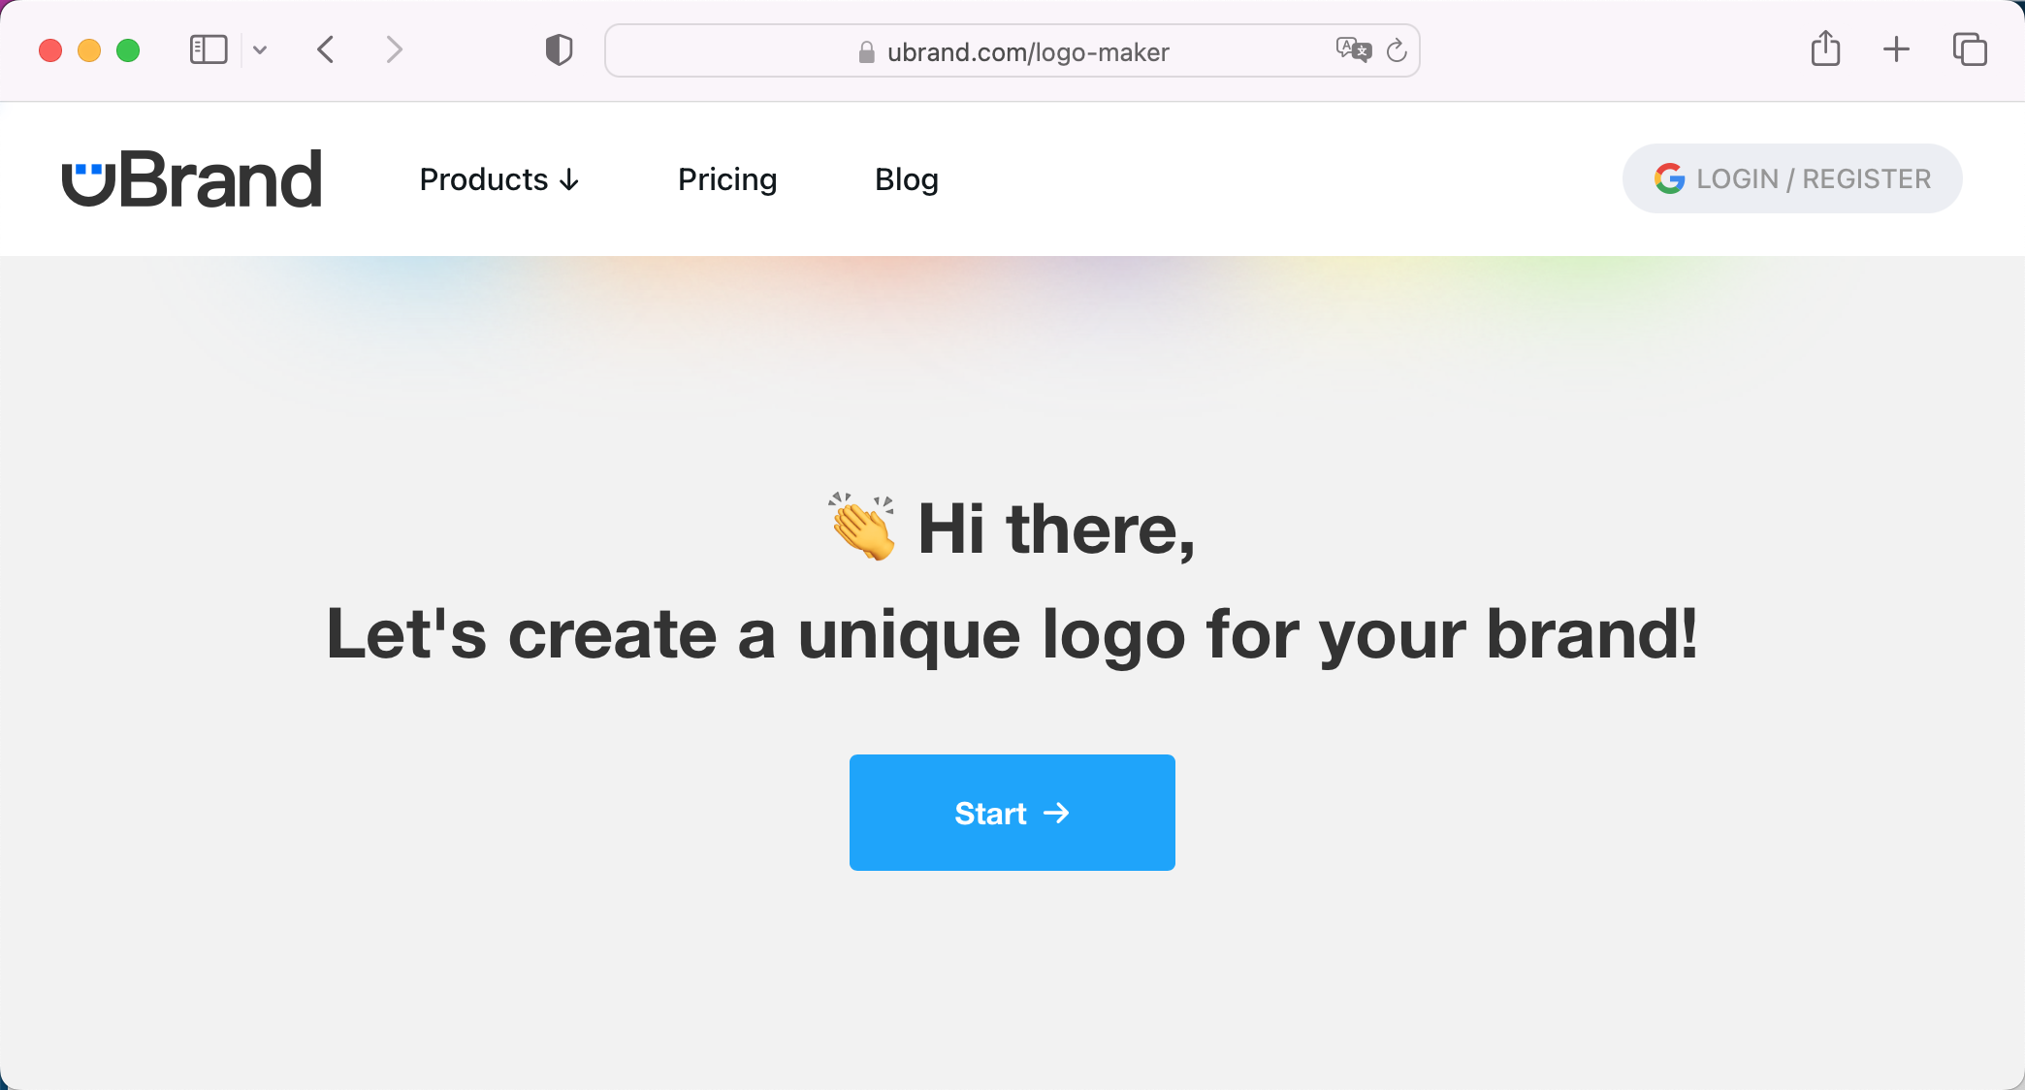This screenshot has width=2025, height=1090.
Task: Click the address bar URL field
Action: click(x=1028, y=51)
